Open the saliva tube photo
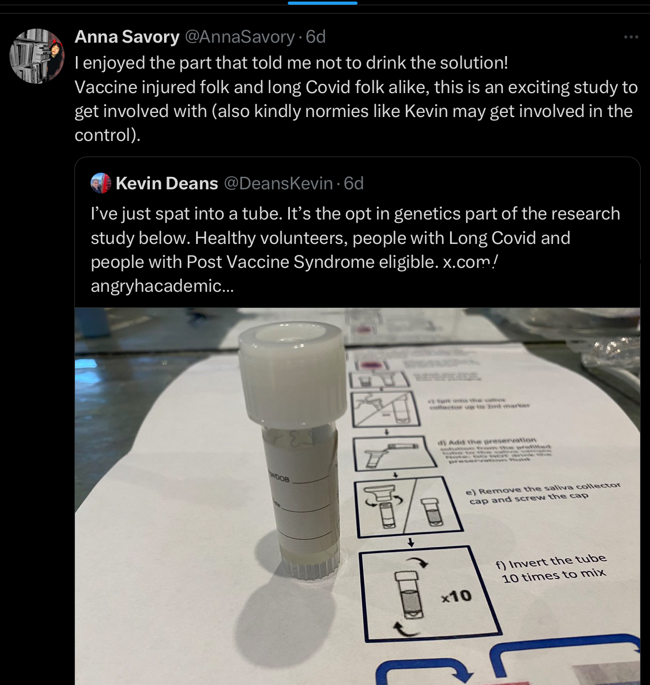This screenshot has width=650, height=685. pyautogui.click(x=357, y=496)
